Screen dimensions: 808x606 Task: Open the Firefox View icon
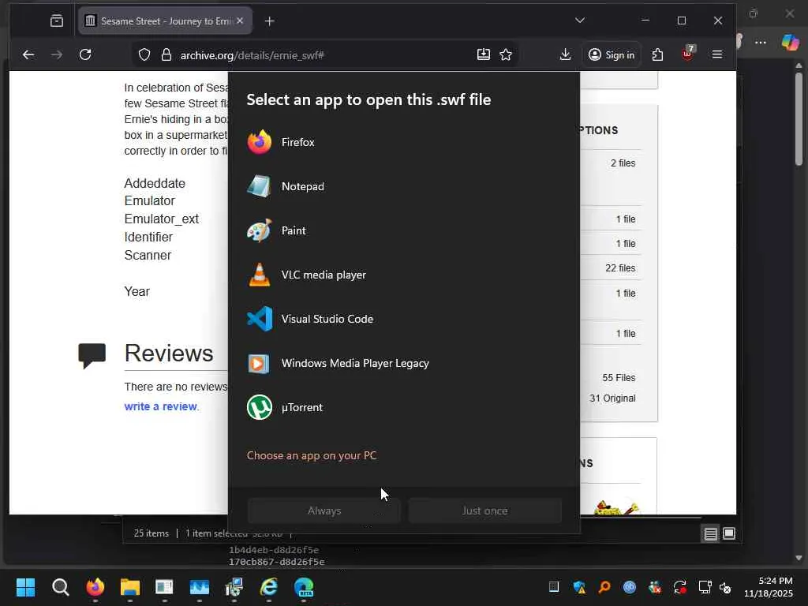point(57,21)
